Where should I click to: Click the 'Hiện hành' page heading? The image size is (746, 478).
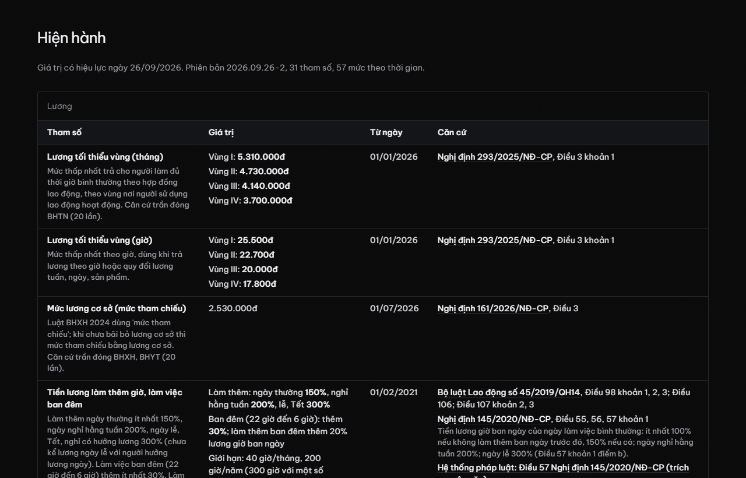pyautogui.click(x=72, y=38)
